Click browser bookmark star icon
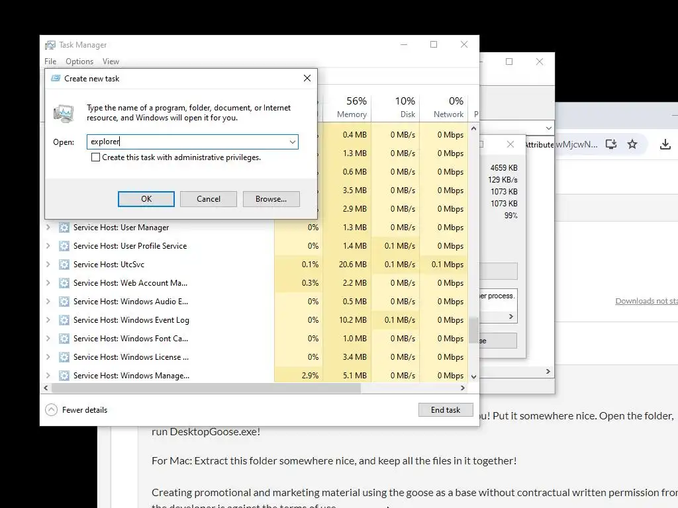 click(632, 144)
